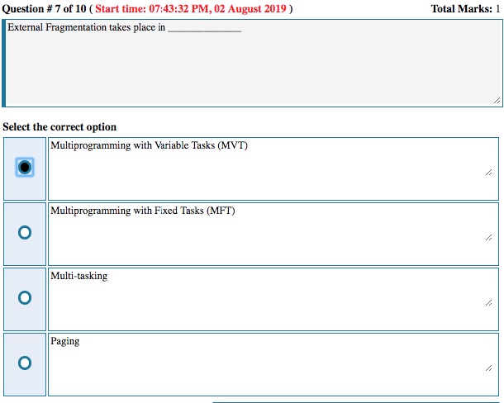This screenshot has height=403, width=504.
Task: Click the 'Select the correct option' label
Action: coord(59,127)
